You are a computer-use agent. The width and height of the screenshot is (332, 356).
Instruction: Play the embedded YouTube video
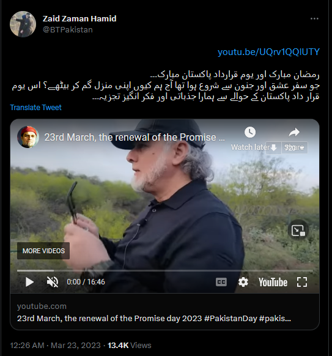[29, 282]
